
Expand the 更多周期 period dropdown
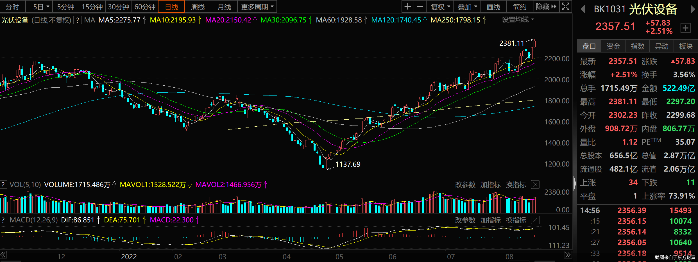(257, 7)
